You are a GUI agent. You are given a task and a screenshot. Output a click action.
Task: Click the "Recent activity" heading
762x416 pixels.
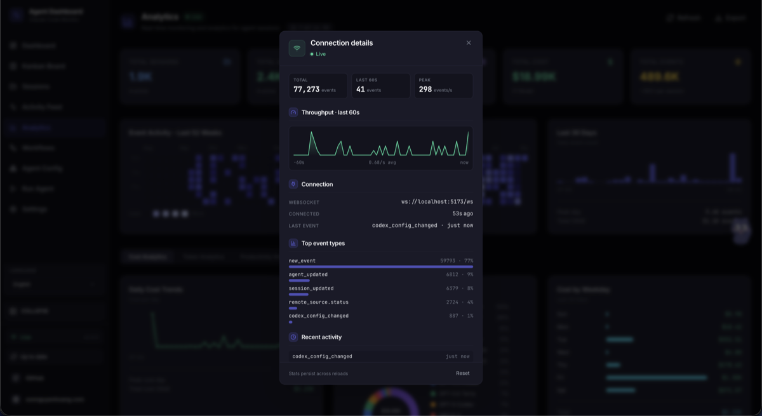tap(321, 337)
